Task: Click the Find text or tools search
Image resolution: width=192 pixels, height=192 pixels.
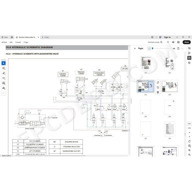Action: (x=155, y=42)
